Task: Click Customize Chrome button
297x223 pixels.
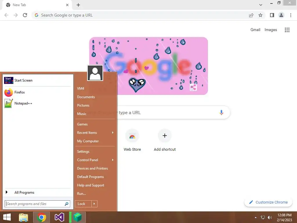Action: 268,202
